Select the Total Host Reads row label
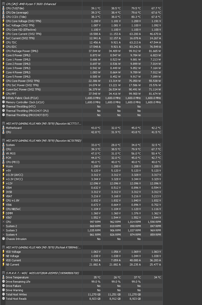 click(16, 299)
